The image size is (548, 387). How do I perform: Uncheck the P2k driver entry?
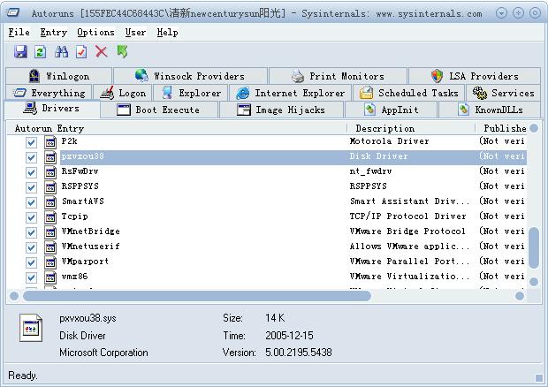coord(31,142)
